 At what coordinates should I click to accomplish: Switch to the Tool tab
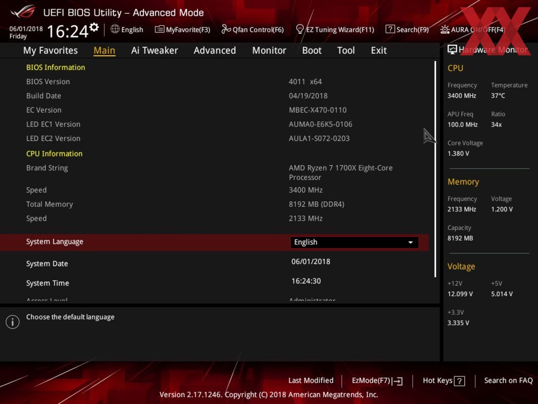(x=346, y=50)
